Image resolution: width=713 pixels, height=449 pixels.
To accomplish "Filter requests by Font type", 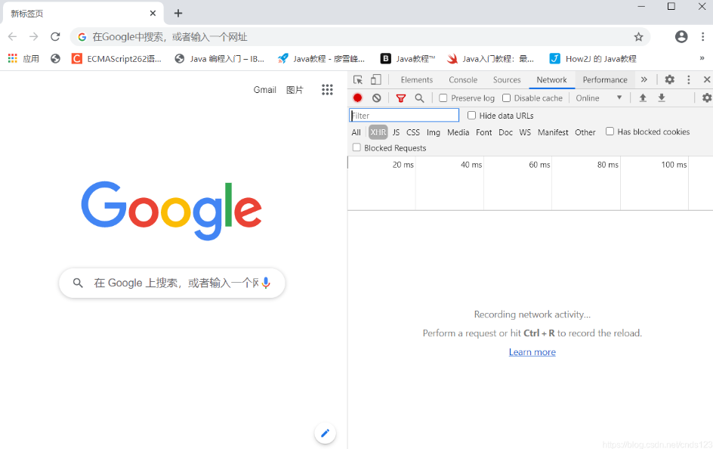I will (484, 132).
